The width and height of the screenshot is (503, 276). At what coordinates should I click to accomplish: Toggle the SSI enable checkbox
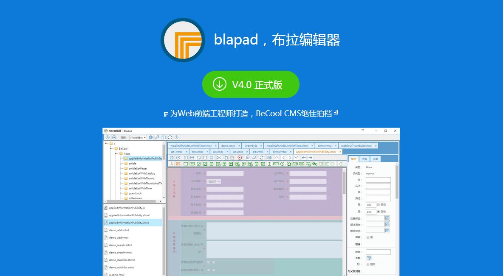(x=368, y=264)
